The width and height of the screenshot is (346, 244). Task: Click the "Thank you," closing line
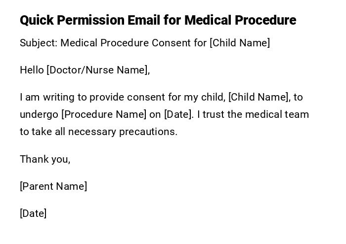pos(45,159)
